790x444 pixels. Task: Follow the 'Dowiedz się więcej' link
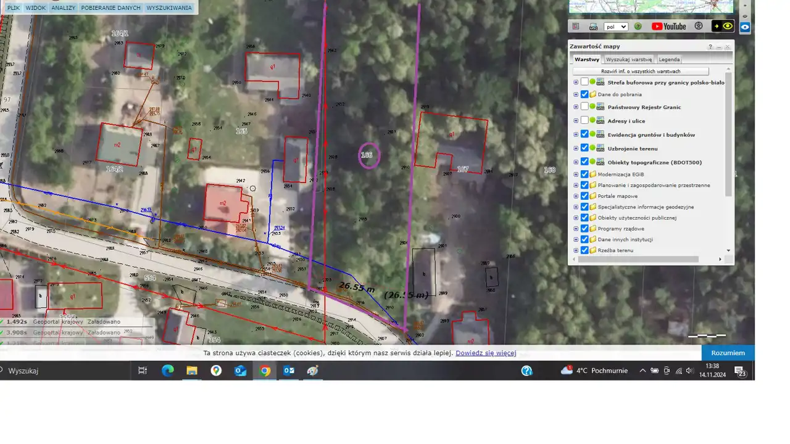[x=486, y=353]
